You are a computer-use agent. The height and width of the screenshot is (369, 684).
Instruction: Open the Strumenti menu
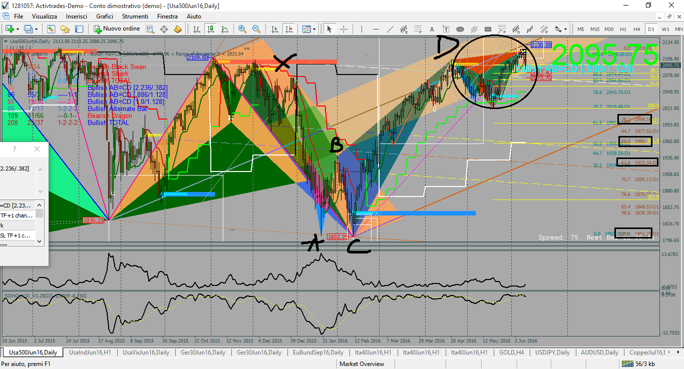[x=135, y=16]
